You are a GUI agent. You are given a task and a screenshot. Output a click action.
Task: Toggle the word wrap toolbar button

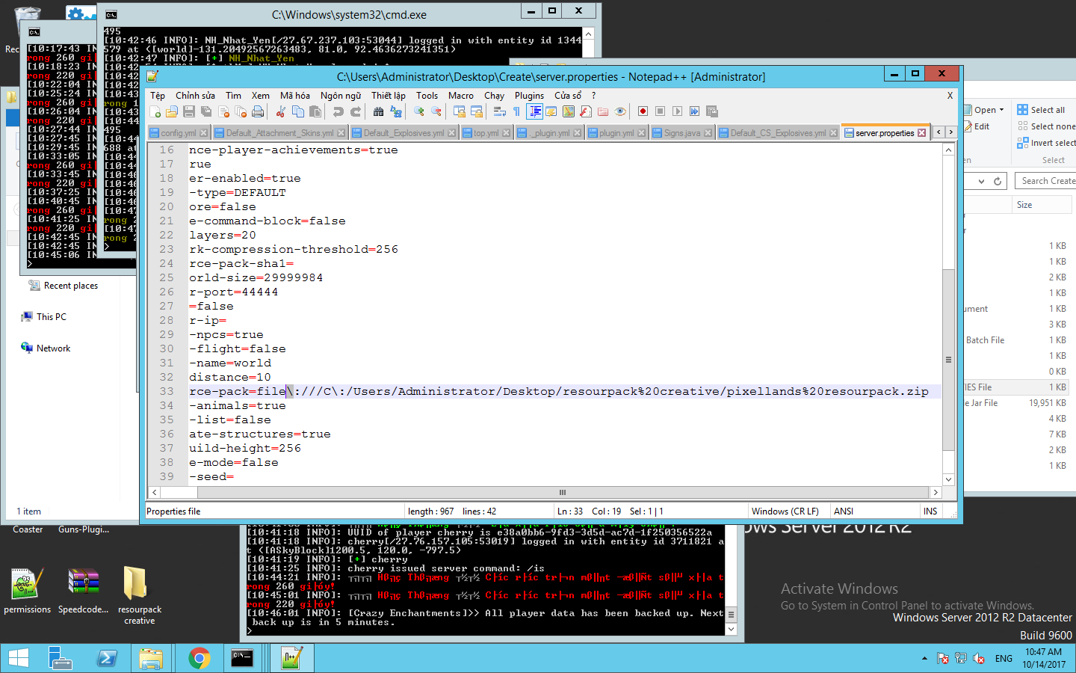click(499, 111)
